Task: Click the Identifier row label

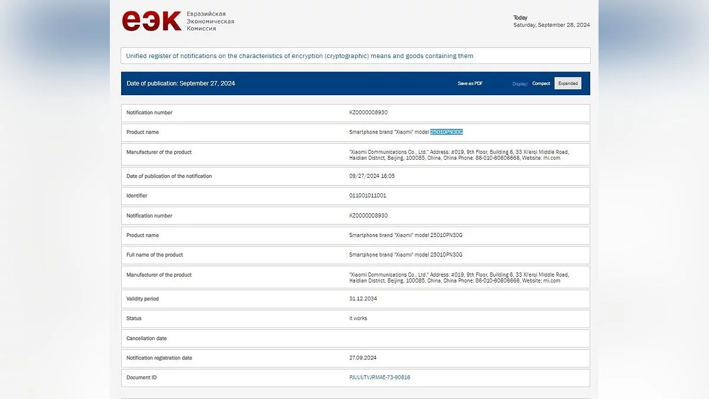Action: coord(137,196)
